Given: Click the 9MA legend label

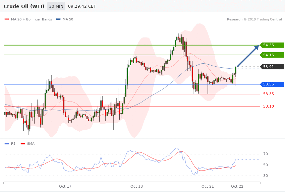Looking at the screenshot, I should [31, 144].
